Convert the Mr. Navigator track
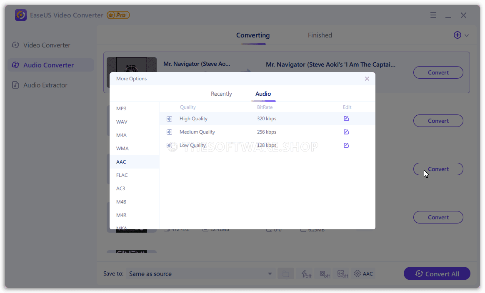This screenshot has height=293, width=485. click(438, 73)
